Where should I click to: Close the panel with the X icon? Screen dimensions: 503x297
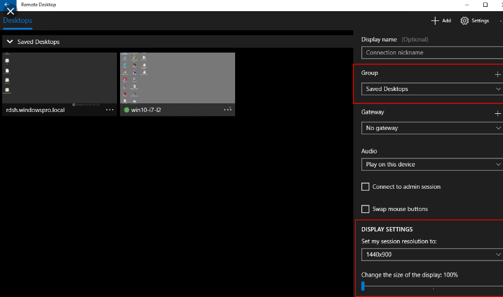point(11,12)
